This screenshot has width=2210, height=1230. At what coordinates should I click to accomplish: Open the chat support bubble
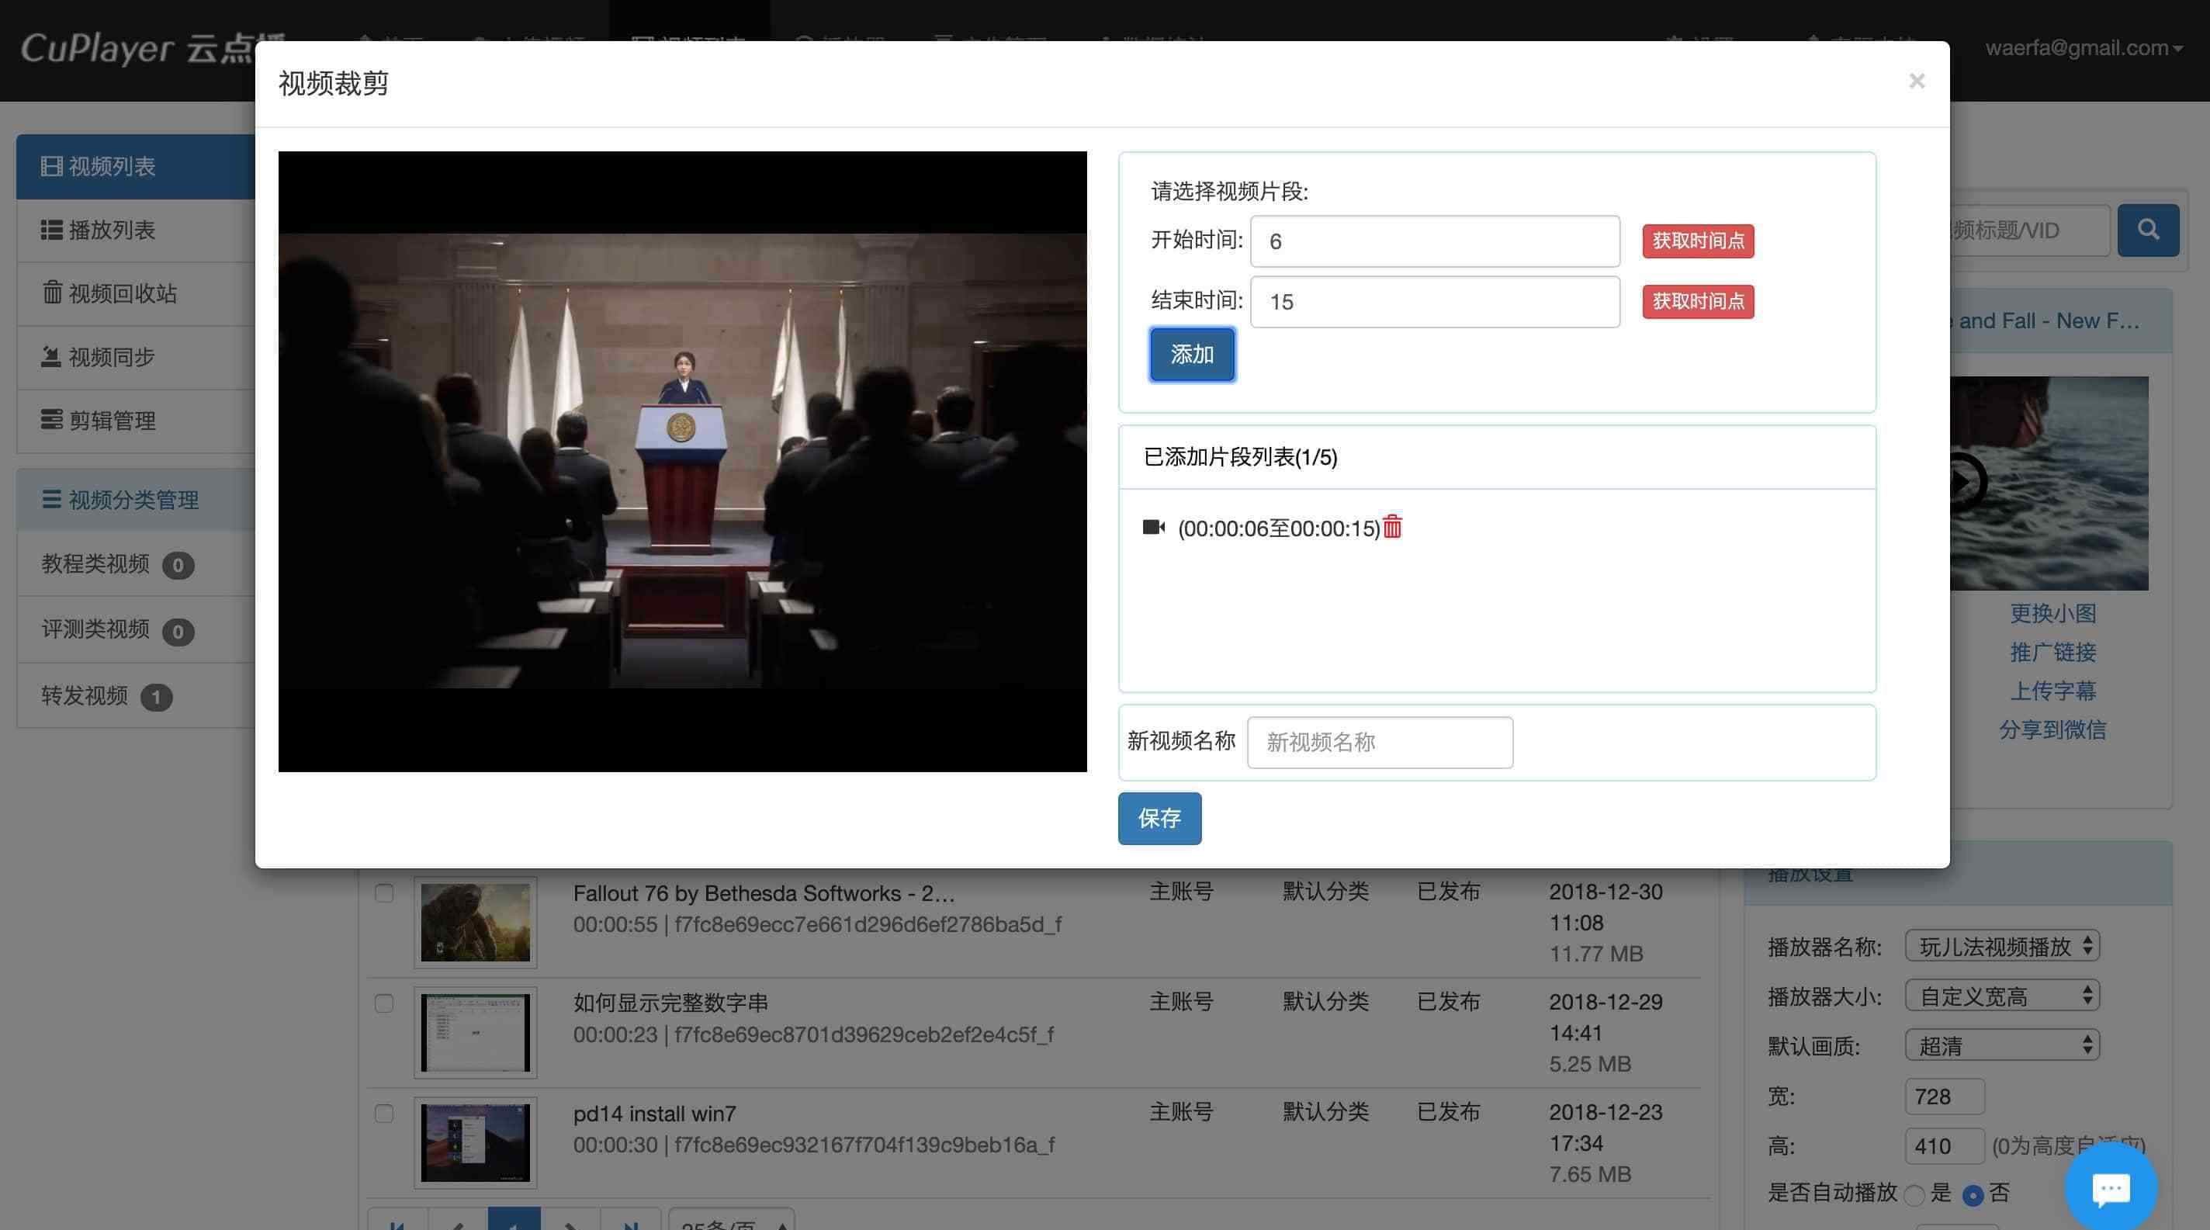[2111, 1189]
